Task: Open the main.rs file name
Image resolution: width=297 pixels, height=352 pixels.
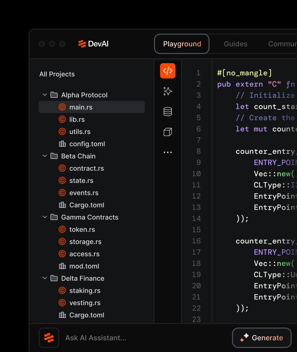Action: (81, 107)
